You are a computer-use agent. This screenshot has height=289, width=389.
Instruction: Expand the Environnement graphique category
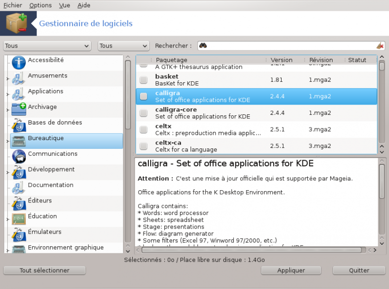[x=8, y=251]
